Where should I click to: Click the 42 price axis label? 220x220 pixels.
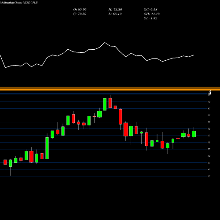click(209, 169)
